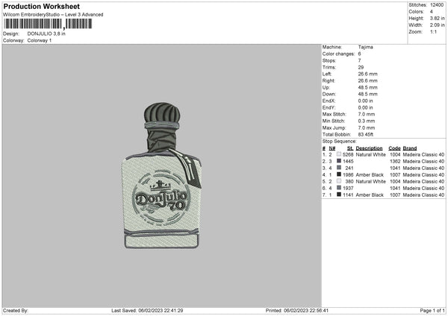Click the 'Colorway 1' value
The image size is (448, 316).
coord(40,40)
